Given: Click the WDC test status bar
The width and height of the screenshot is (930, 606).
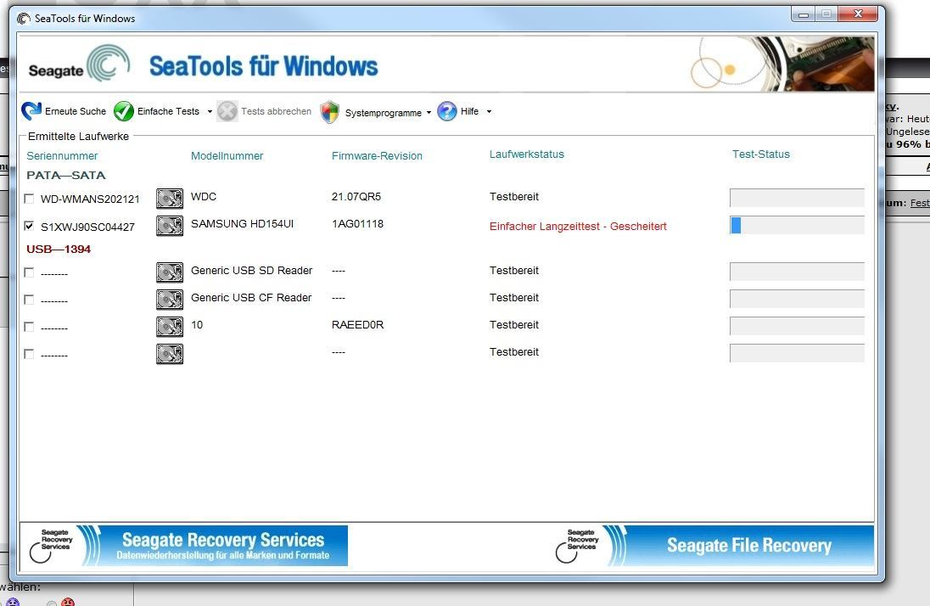Looking at the screenshot, I should (x=797, y=199).
